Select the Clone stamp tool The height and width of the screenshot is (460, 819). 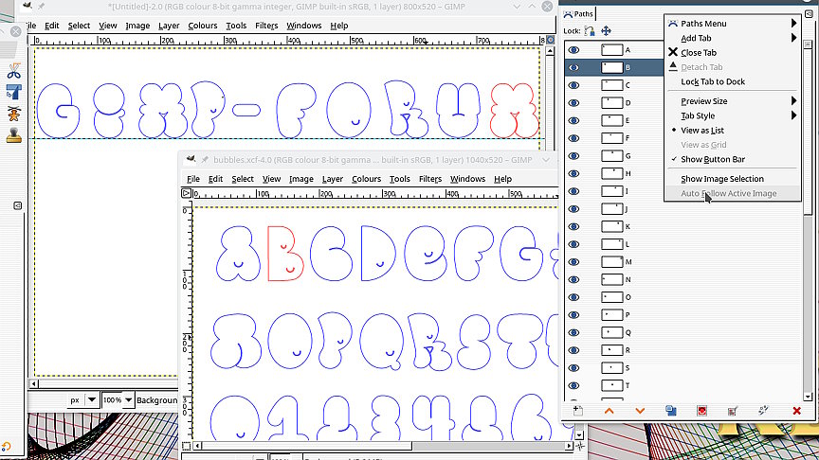(x=14, y=134)
